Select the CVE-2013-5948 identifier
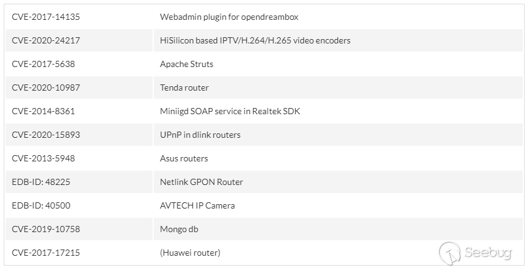This screenshot has height=270, width=529. tap(43, 158)
